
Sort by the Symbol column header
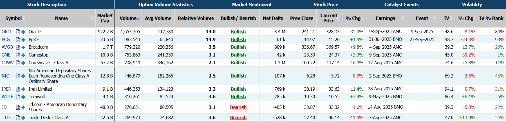pos(14,18)
